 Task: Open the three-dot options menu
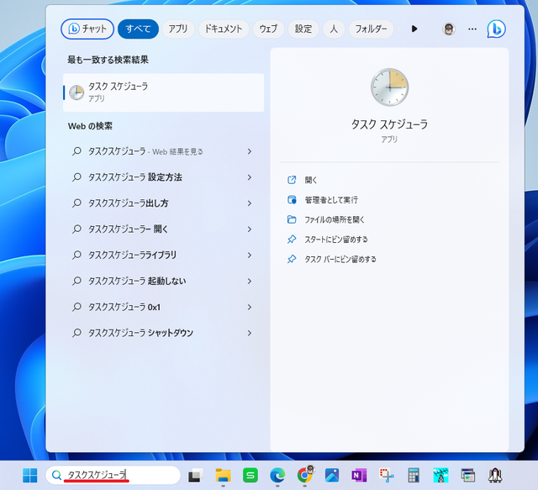pyautogui.click(x=472, y=29)
